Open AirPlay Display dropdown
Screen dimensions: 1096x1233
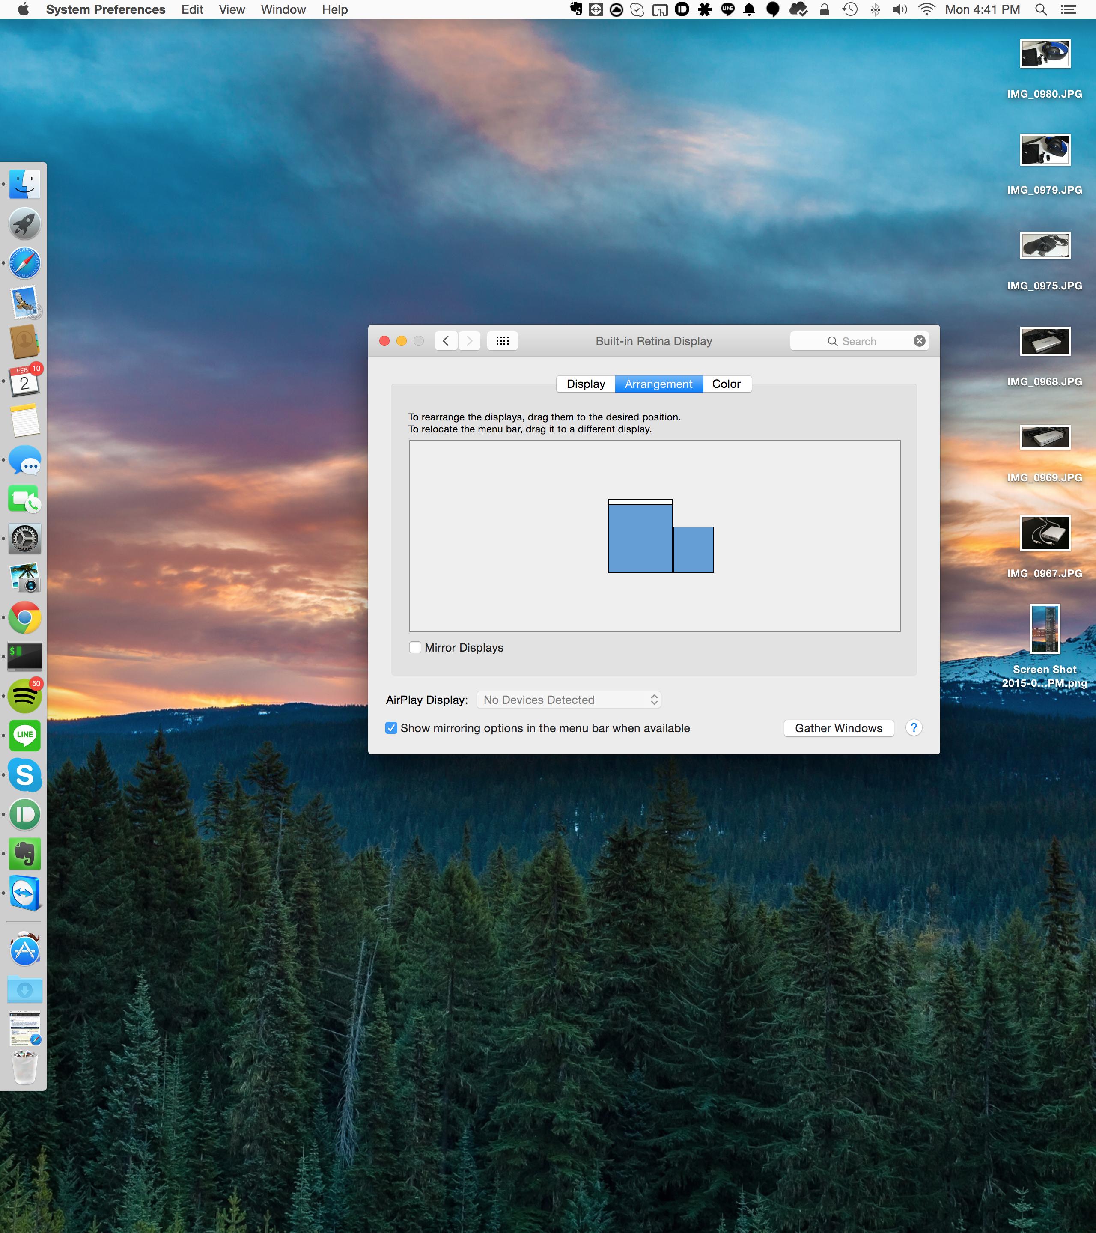click(x=569, y=700)
